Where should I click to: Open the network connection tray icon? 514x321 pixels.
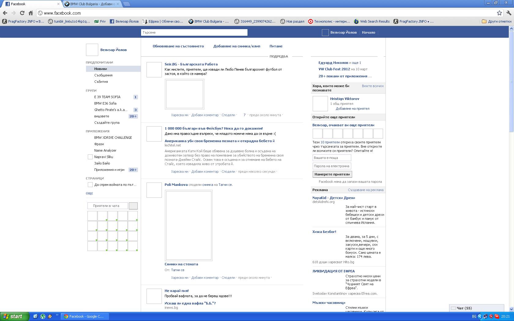click(x=486, y=316)
